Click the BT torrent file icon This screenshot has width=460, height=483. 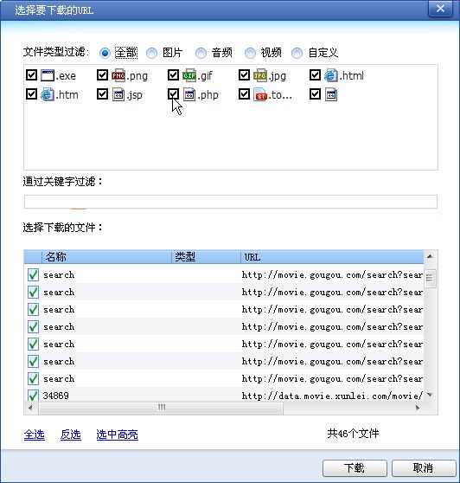(x=260, y=94)
